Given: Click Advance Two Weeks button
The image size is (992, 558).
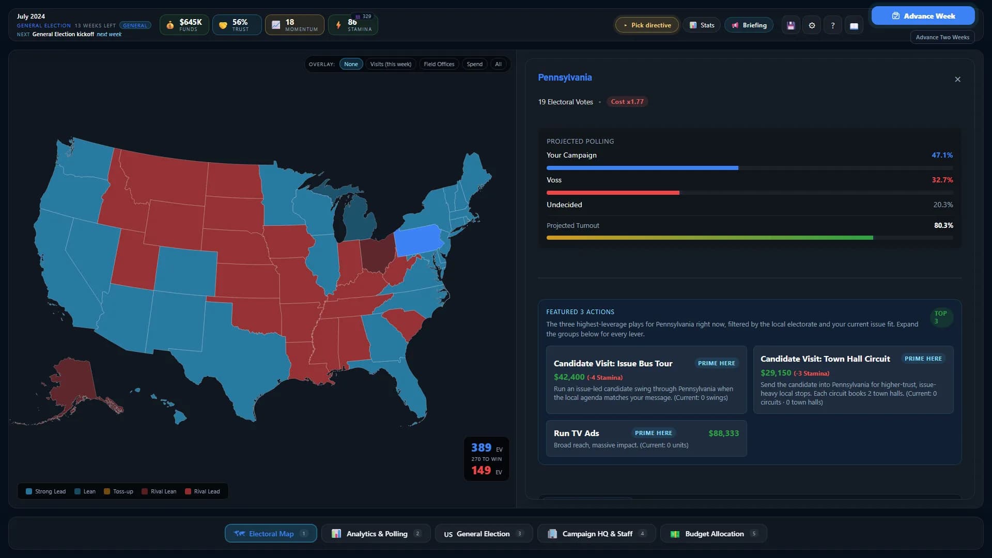Looking at the screenshot, I should click(x=942, y=37).
